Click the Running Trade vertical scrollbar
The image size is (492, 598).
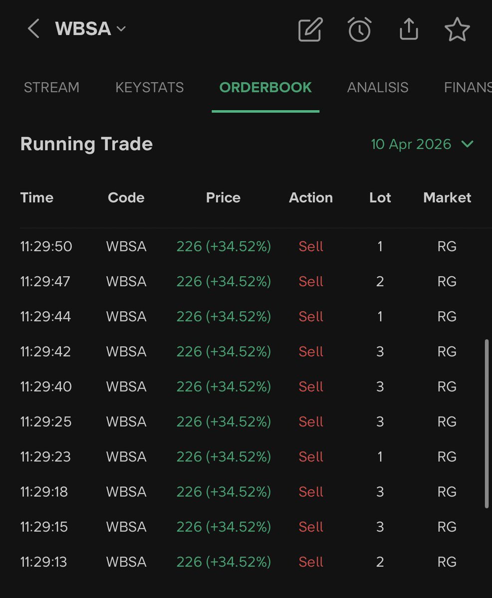point(487,424)
